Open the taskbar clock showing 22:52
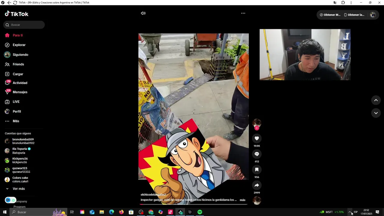The image size is (384, 216). pos(366,212)
